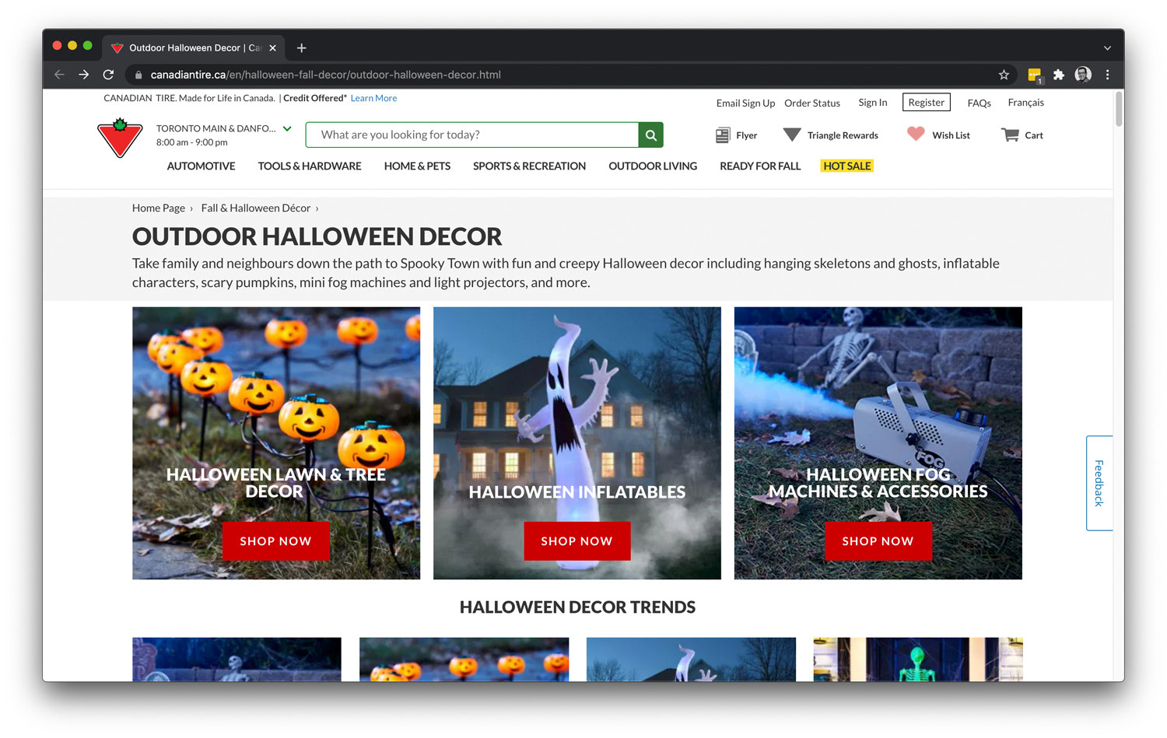
Task: Reload the page
Action: pyautogui.click(x=109, y=75)
